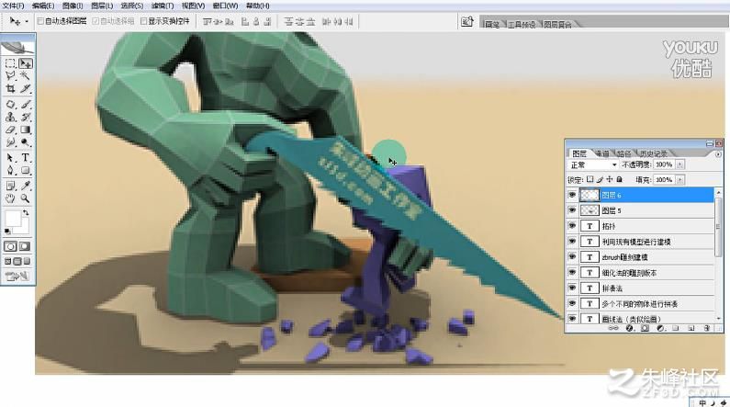Screen dimensions: 730x407
Task: Open the file browser icon in options bar
Action: (467, 21)
